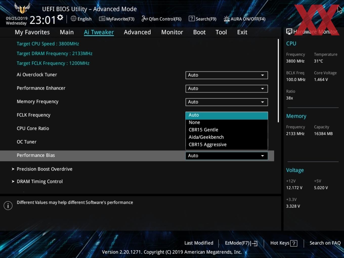
Task: Click the TUF logo emblem
Action: click(22, 8)
